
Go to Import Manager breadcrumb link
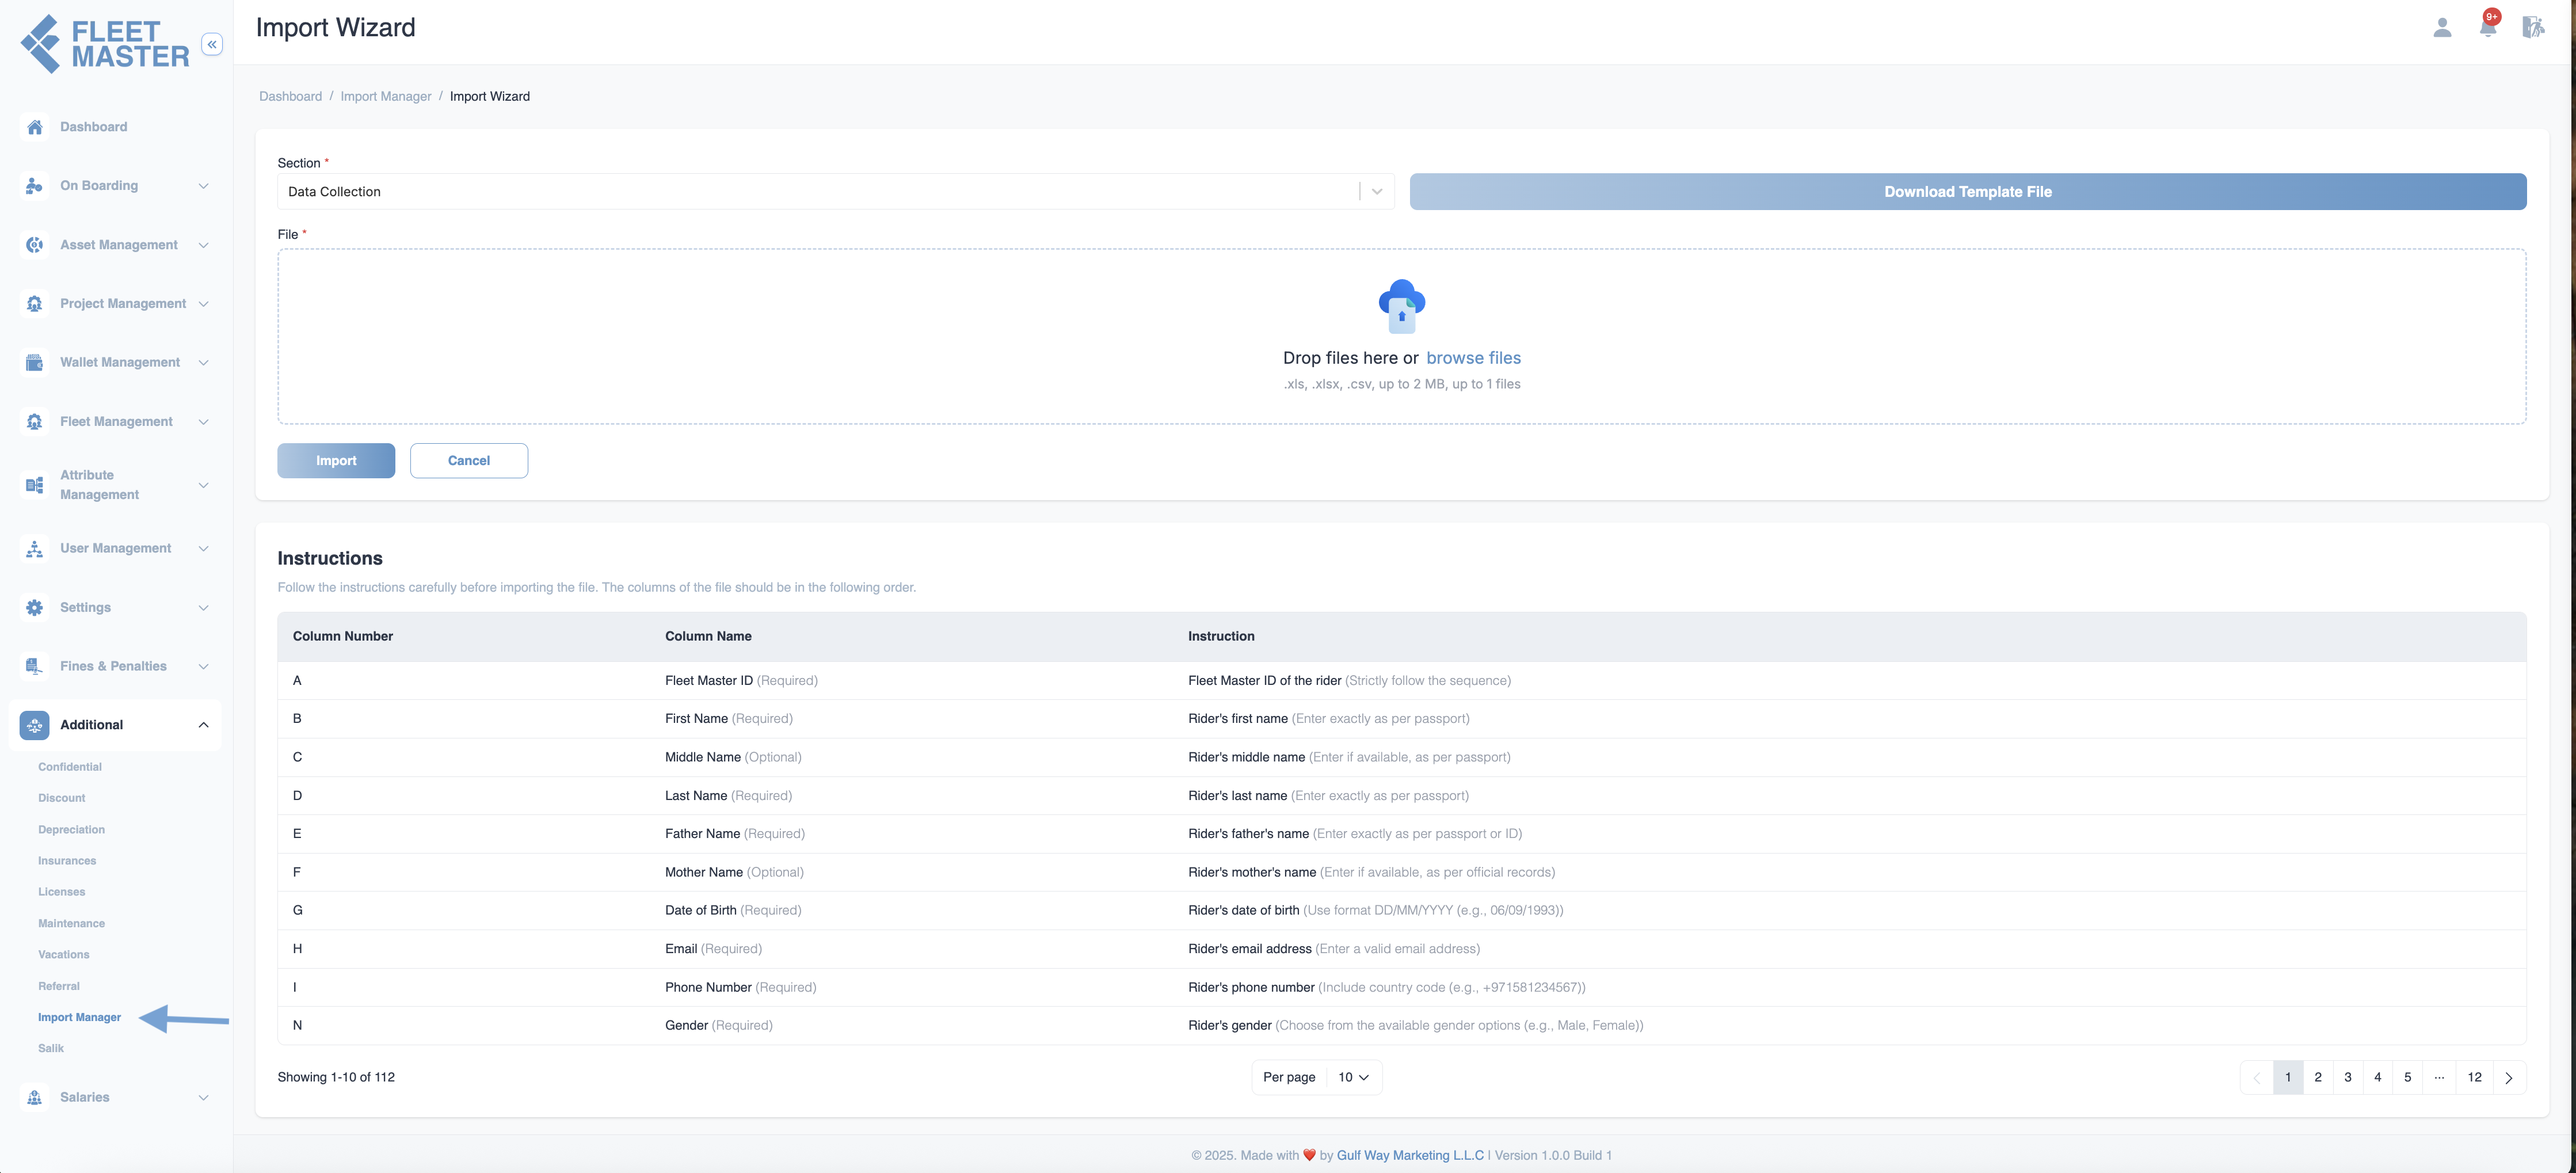(386, 97)
